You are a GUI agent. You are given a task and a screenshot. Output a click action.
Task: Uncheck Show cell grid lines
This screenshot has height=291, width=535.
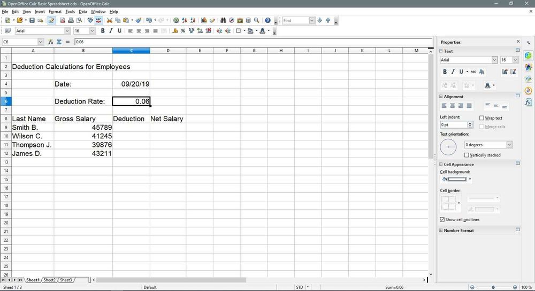[442, 219]
